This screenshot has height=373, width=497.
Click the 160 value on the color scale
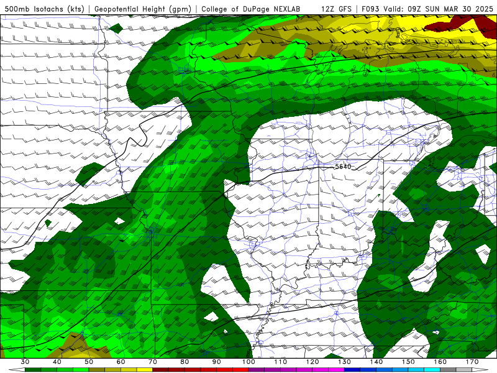coord(440,362)
